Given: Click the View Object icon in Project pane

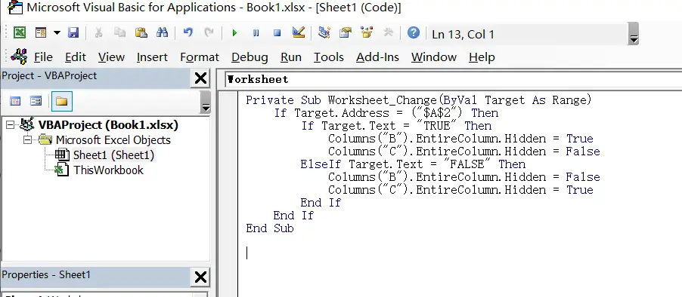Looking at the screenshot, I should (x=36, y=101).
